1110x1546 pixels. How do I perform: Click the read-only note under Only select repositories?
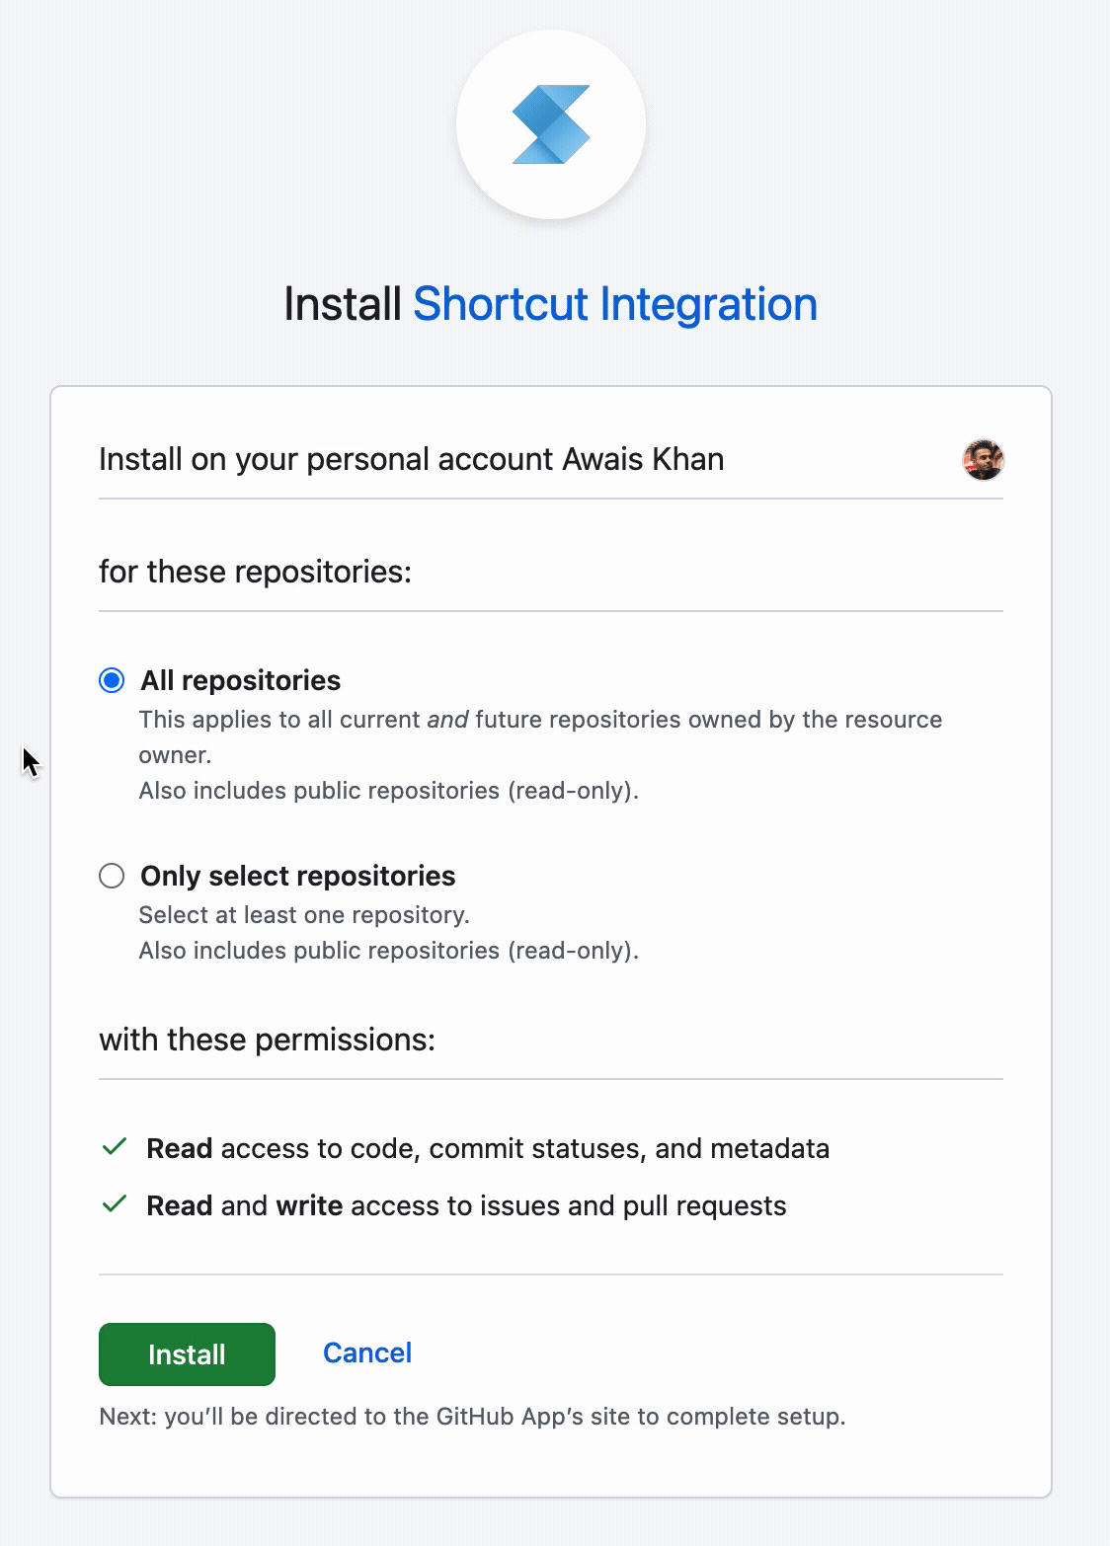point(388,951)
